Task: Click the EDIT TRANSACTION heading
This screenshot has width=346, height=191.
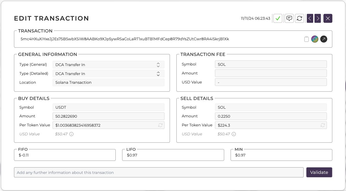Action: point(51,18)
